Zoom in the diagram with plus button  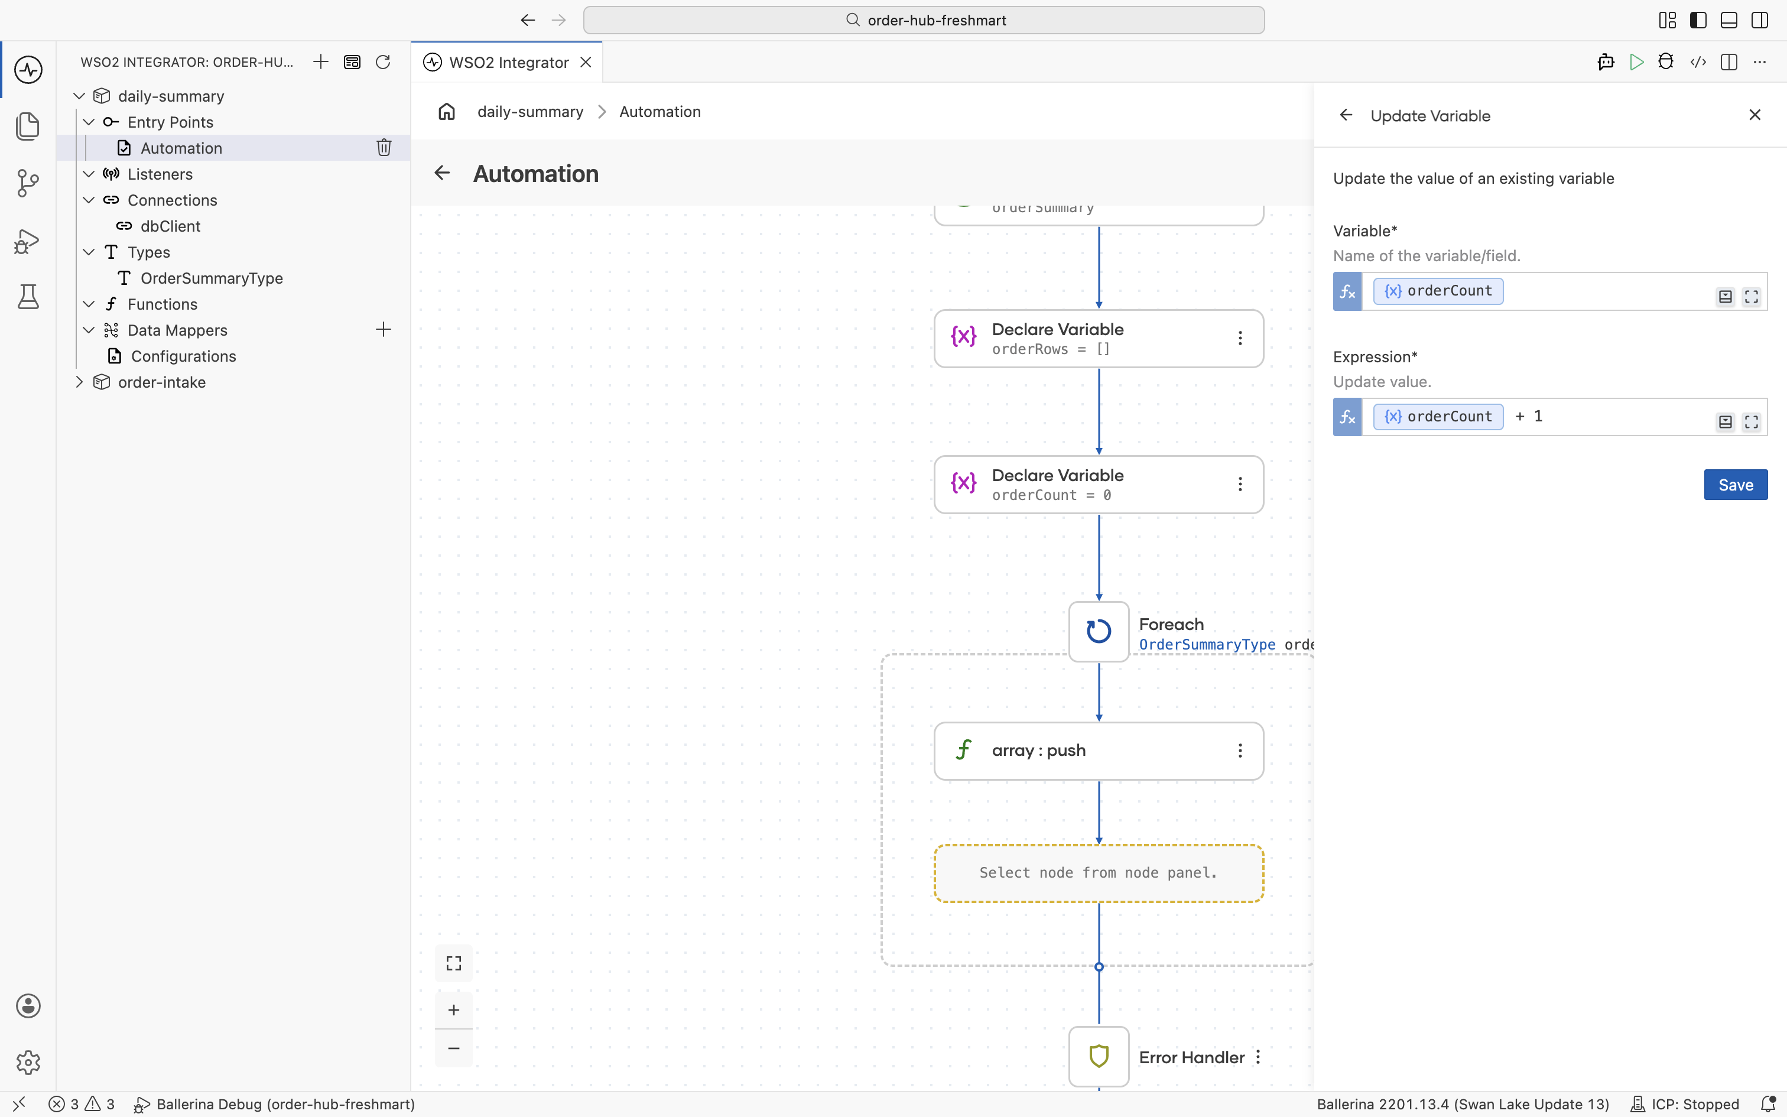(453, 1010)
